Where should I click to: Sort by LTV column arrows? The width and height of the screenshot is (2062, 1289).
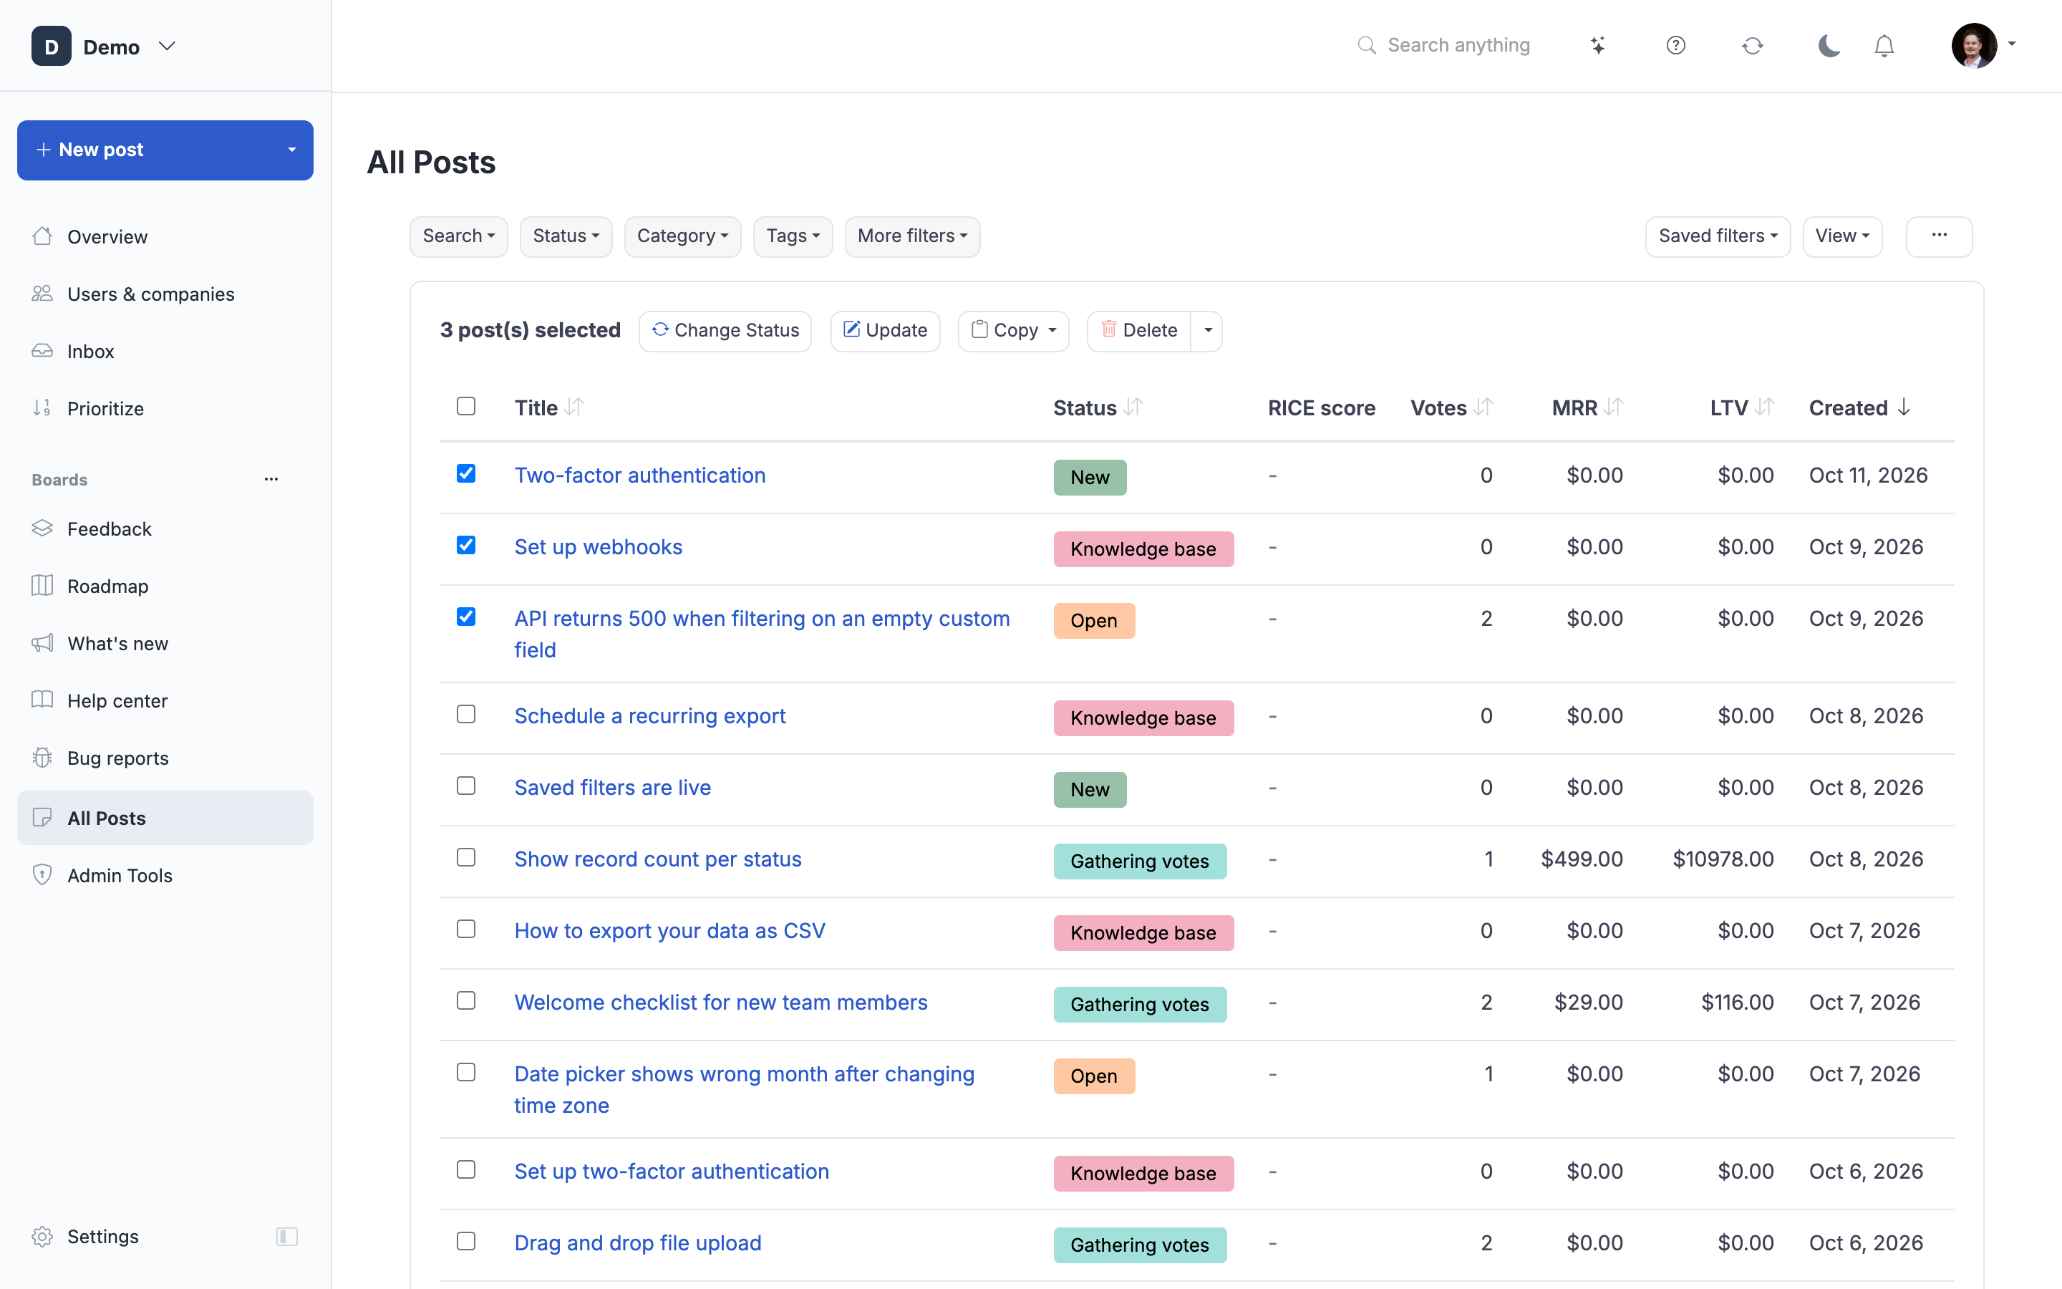click(1765, 407)
